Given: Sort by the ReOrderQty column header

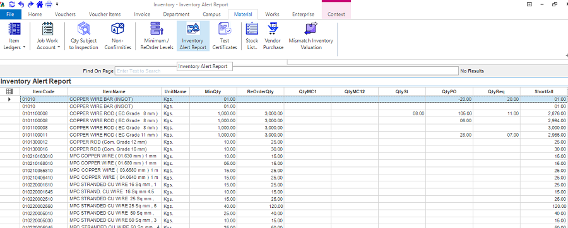Looking at the screenshot, I should [x=261, y=92].
